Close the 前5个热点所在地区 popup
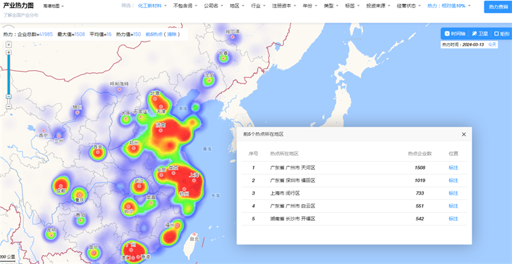Image resolution: width=512 pixels, height=264 pixels. [x=463, y=135]
